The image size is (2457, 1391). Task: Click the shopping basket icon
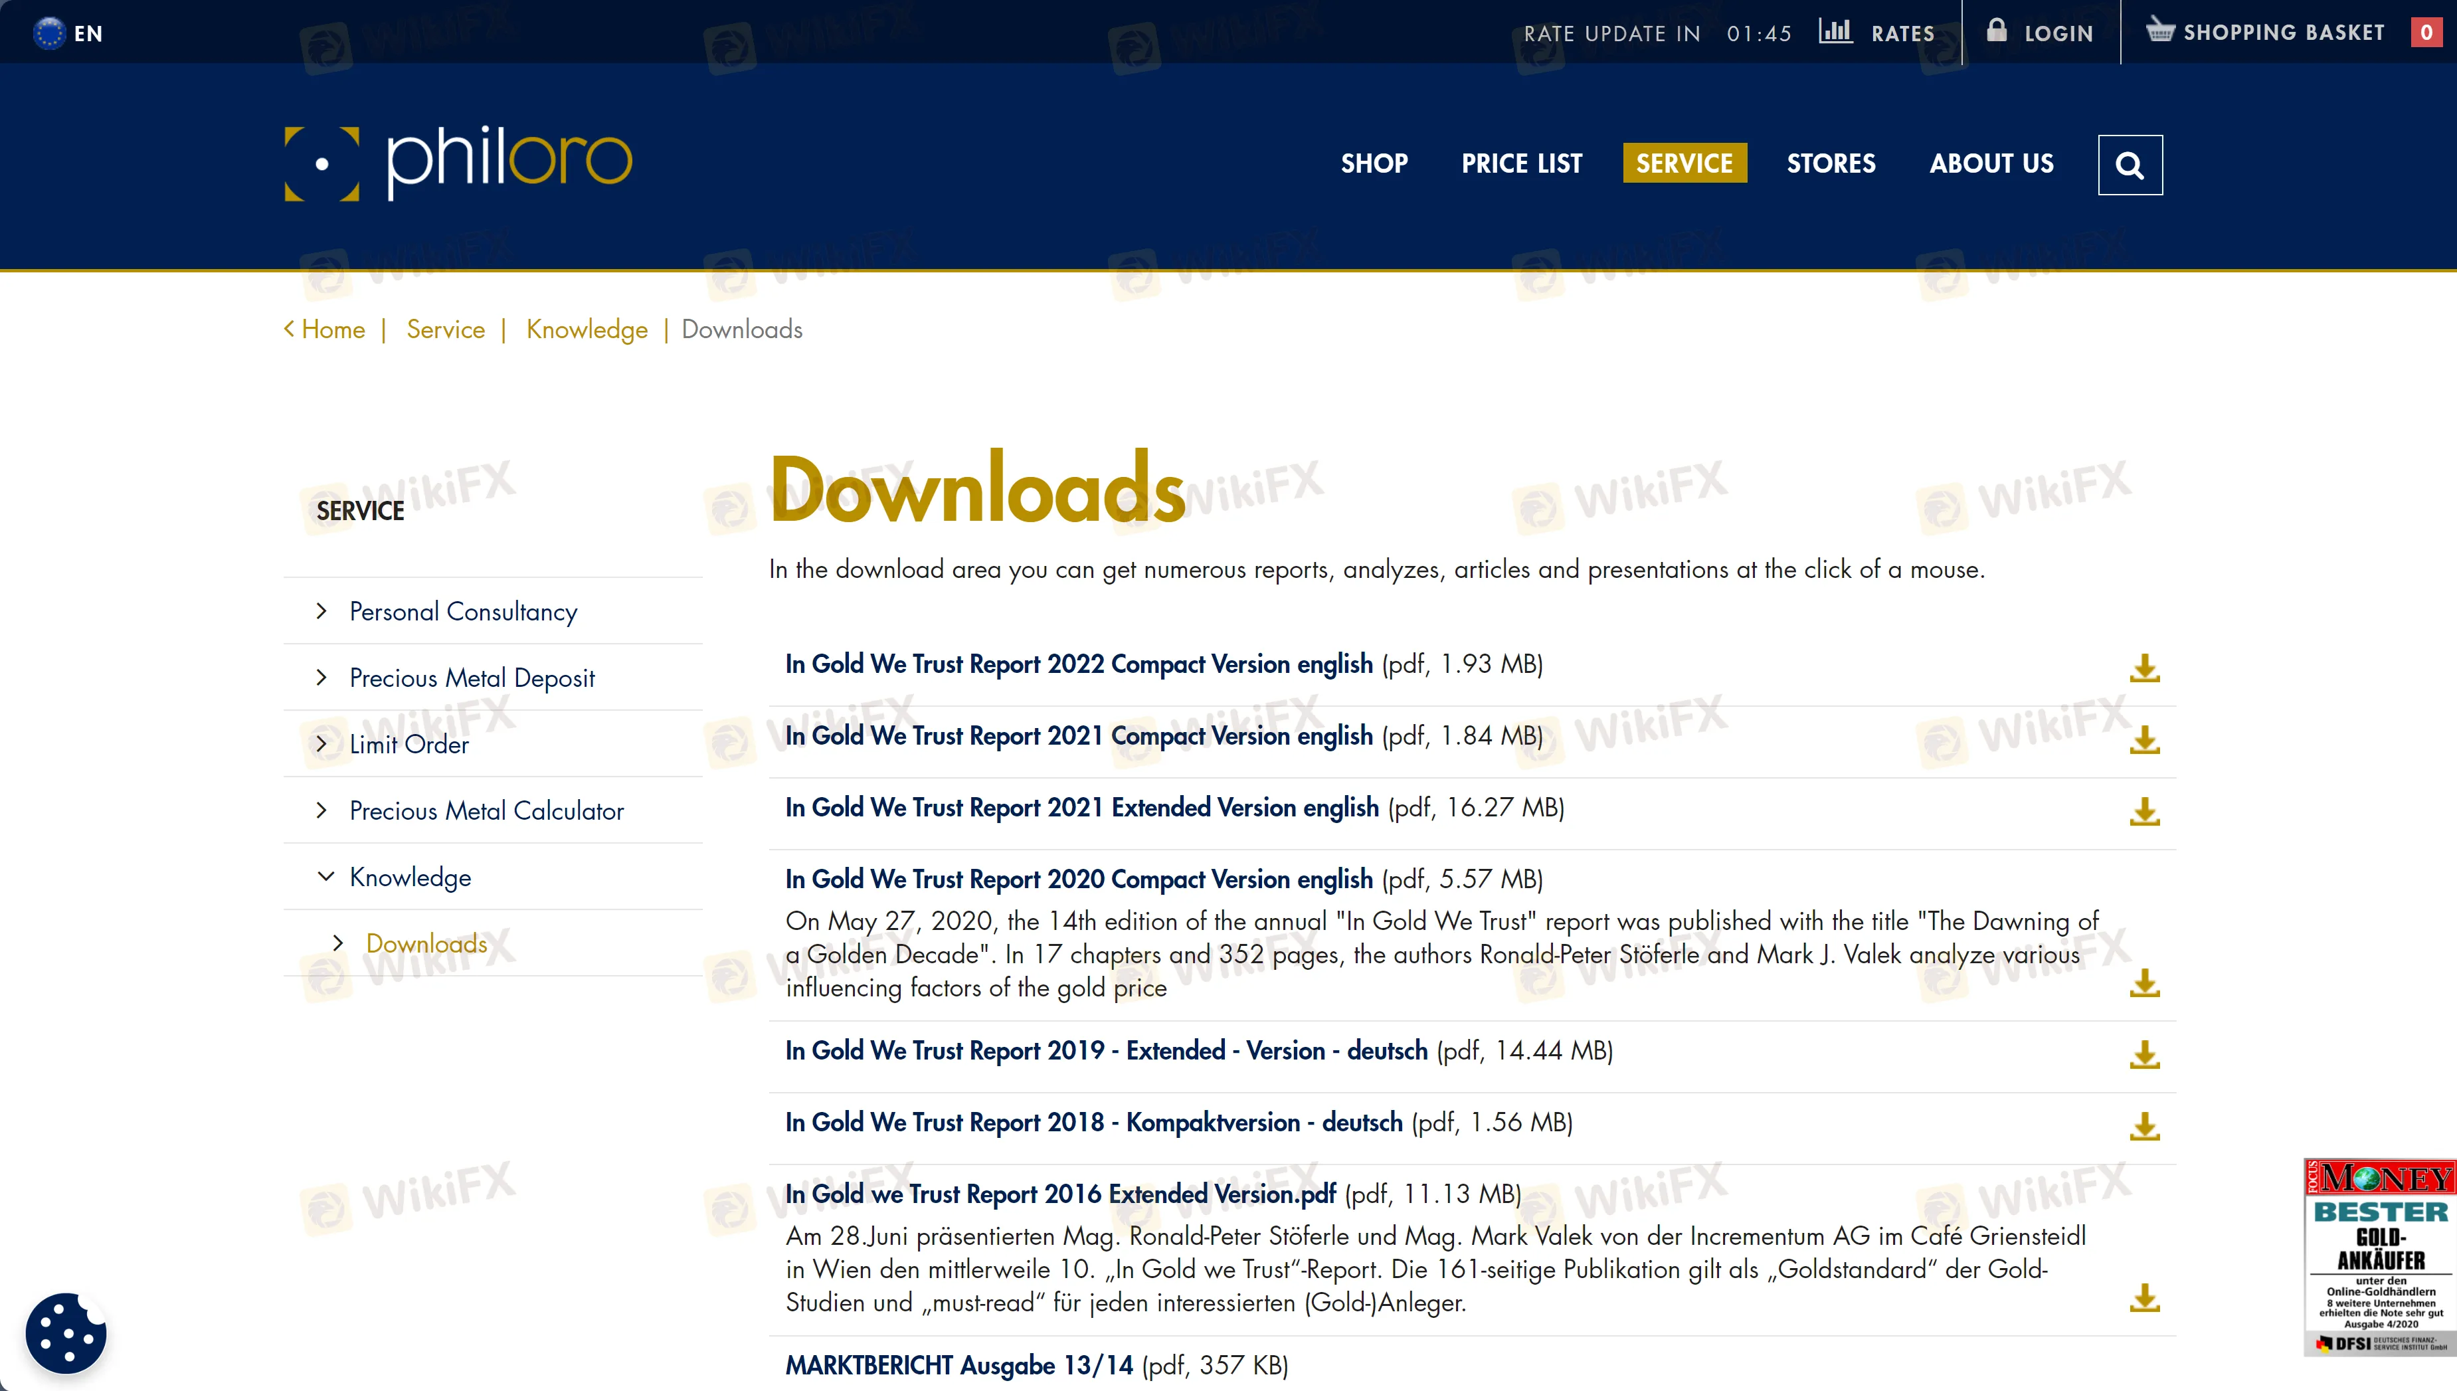pos(2159,31)
